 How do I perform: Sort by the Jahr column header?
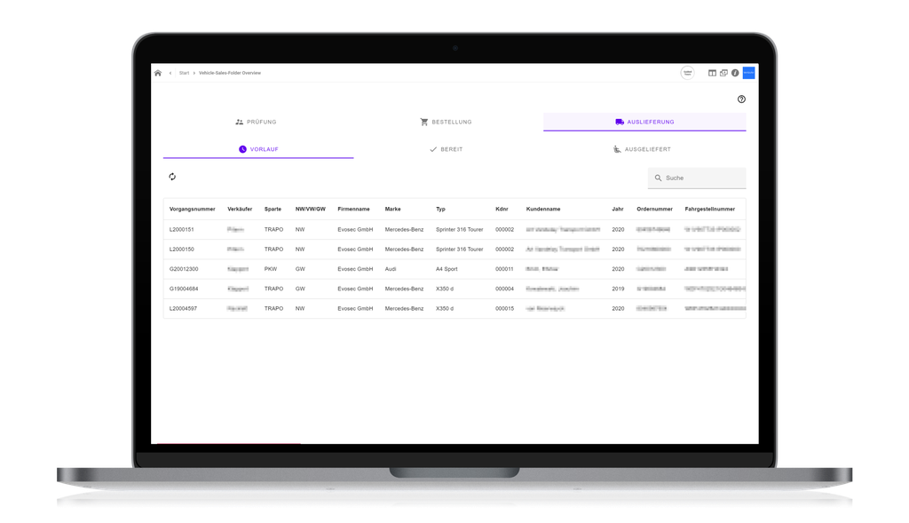coord(618,210)
